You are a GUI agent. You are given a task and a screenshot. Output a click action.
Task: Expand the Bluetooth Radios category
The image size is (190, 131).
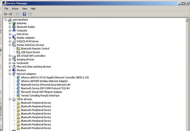click(10, 27)
